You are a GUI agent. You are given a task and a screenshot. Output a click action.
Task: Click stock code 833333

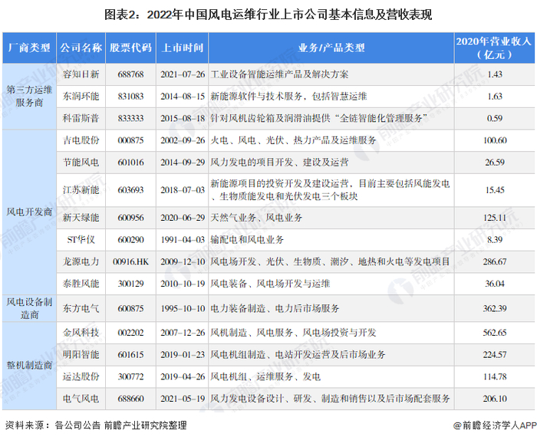click(x=130, y=118)
